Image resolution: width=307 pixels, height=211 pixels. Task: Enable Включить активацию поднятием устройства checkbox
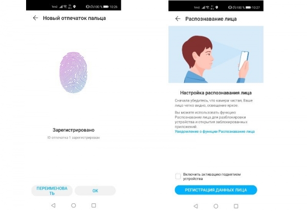pos(178,176)
